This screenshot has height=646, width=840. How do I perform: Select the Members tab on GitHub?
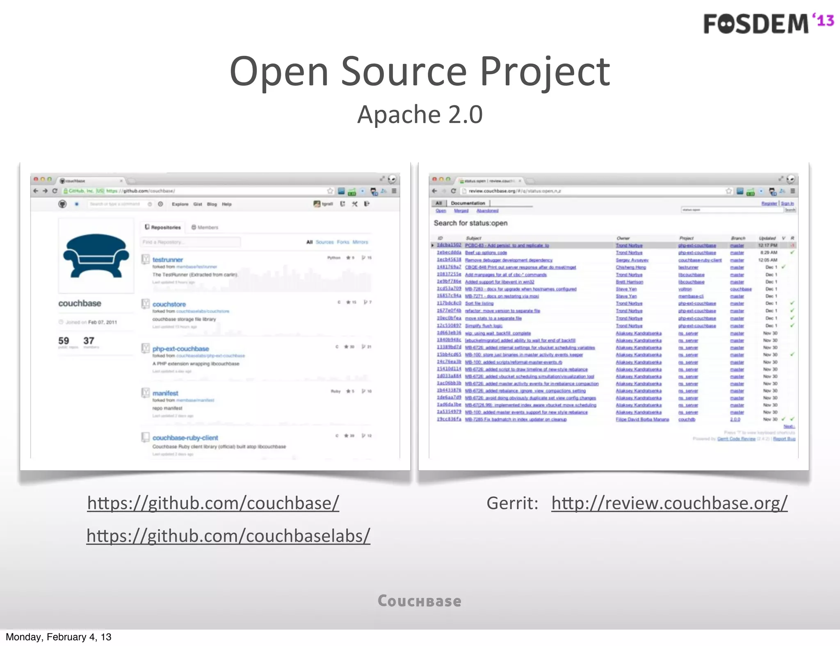[205, 227]
